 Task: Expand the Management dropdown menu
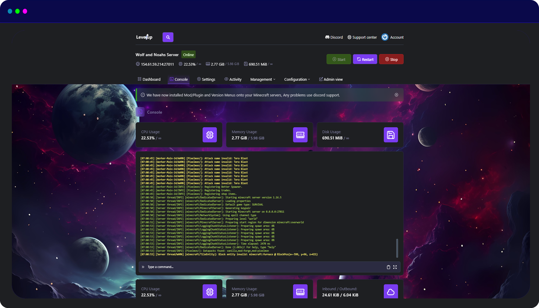(x=263, y=79)
